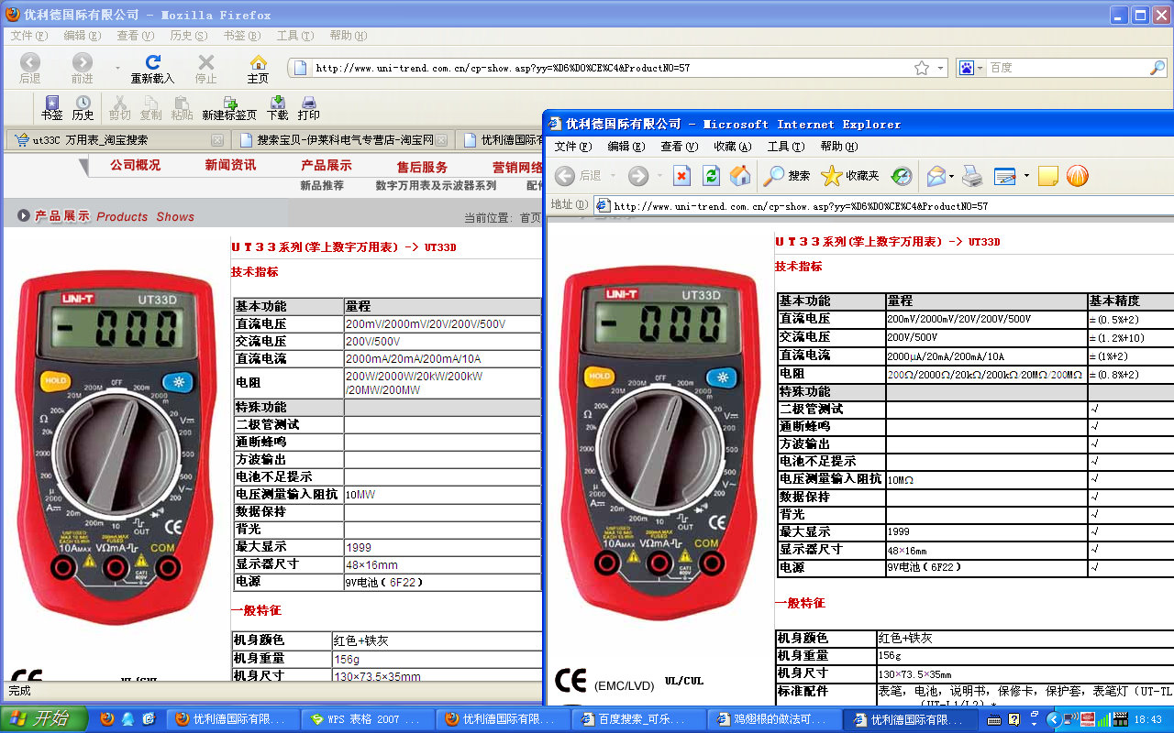Click the Windows 开始 Start button

(42, 719)
